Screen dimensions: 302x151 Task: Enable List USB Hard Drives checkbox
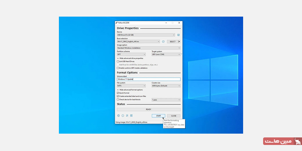click(118, 62)
